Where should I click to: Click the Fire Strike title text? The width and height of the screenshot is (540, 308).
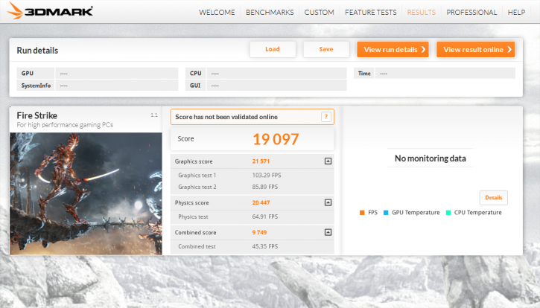(36, 115)
